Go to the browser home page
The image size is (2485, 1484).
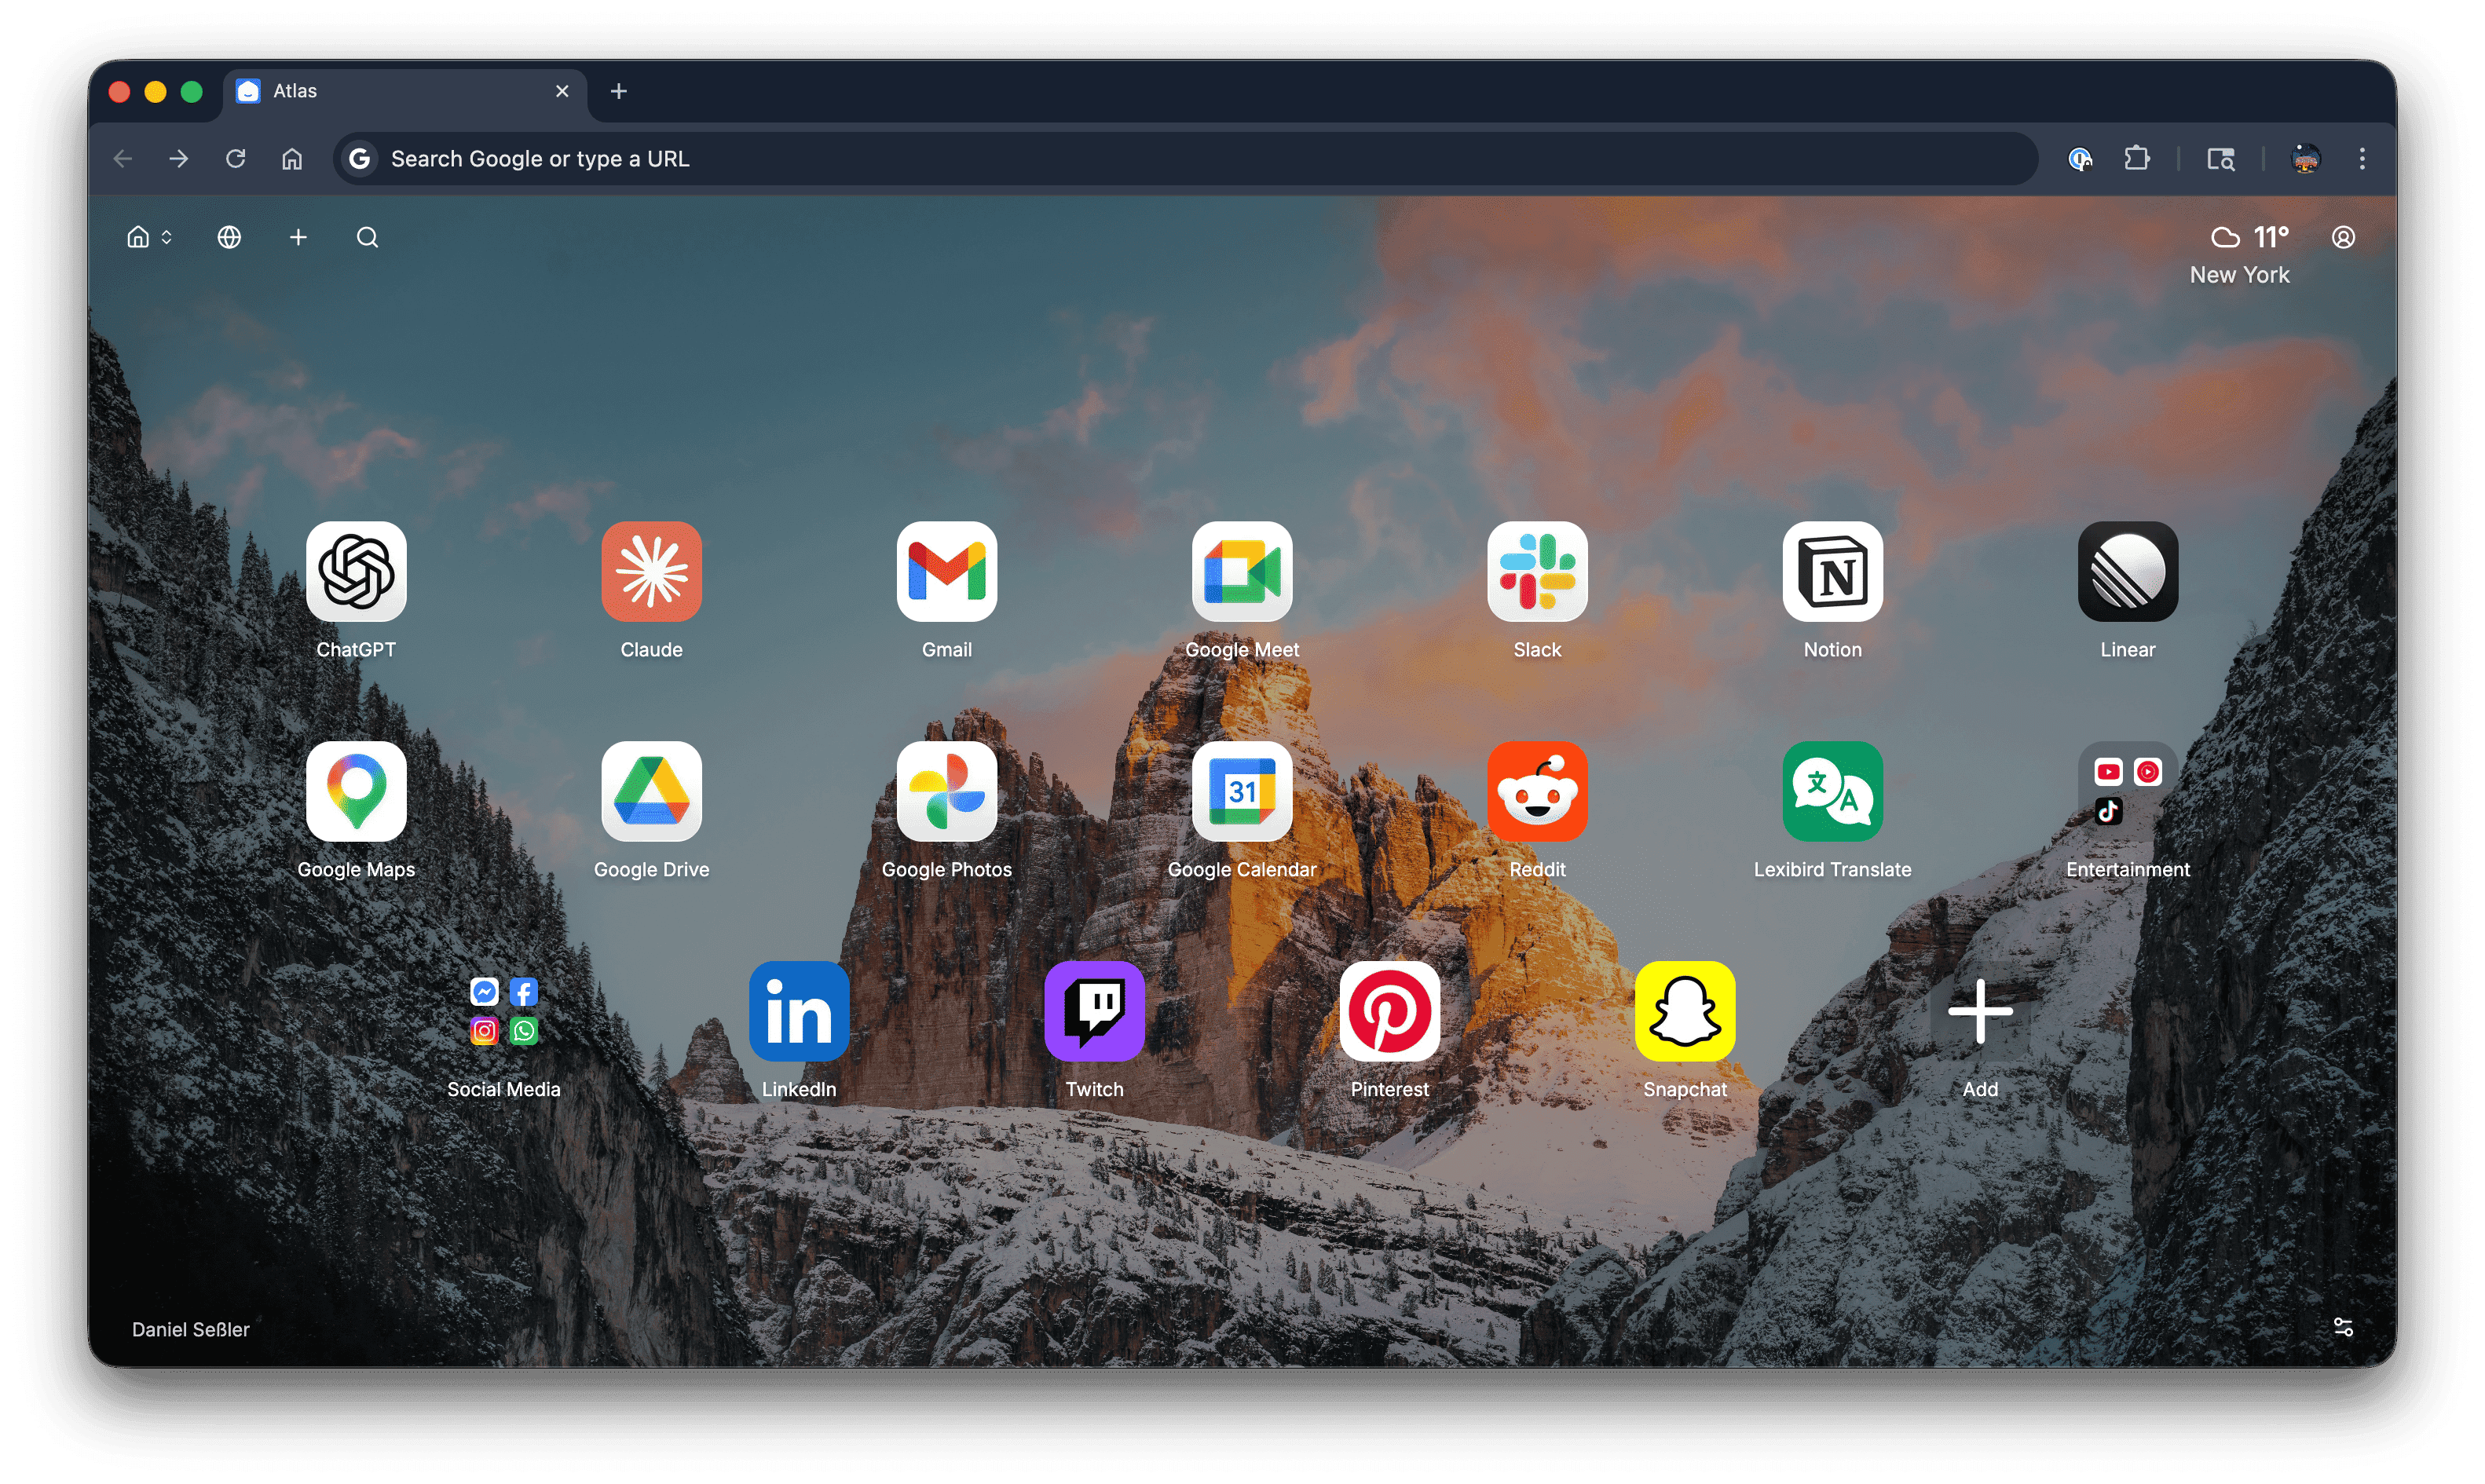pos(292,158)
